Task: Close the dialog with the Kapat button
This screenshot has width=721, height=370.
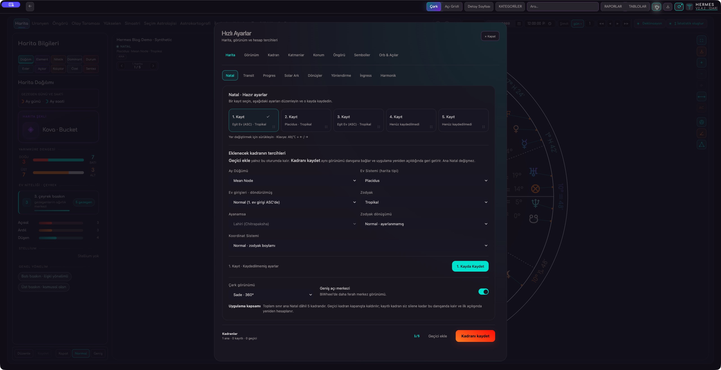Action: coord(490,36)
